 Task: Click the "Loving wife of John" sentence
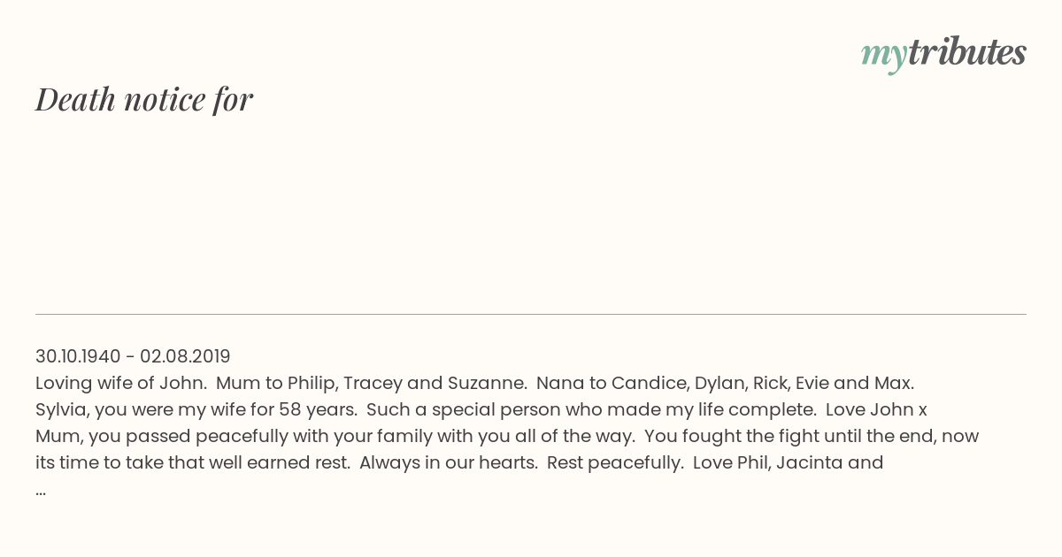pyautogui.click(x=121, y=383)
